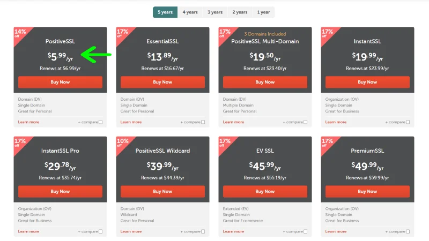Click the InstantSSL Pro title
The image size is (429, 241).
coord(60,150)
